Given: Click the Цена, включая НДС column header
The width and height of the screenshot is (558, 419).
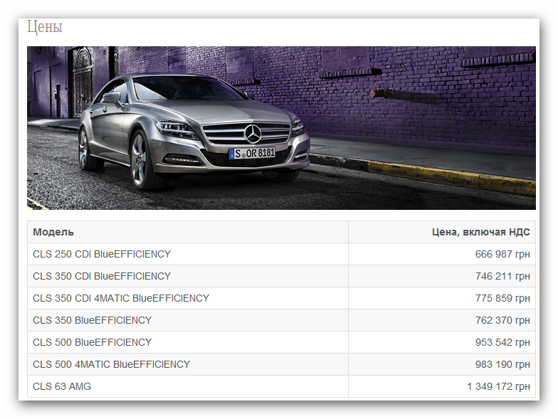Looking at the screenshot, I should pos(481,232).
